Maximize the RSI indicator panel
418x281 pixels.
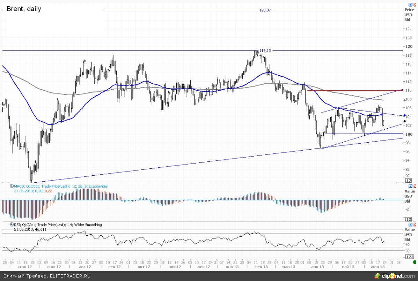tap(410, 225)
